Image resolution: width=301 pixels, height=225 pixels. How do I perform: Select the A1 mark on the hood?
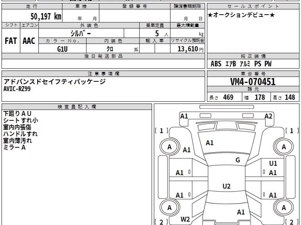[x=209, y=143]
